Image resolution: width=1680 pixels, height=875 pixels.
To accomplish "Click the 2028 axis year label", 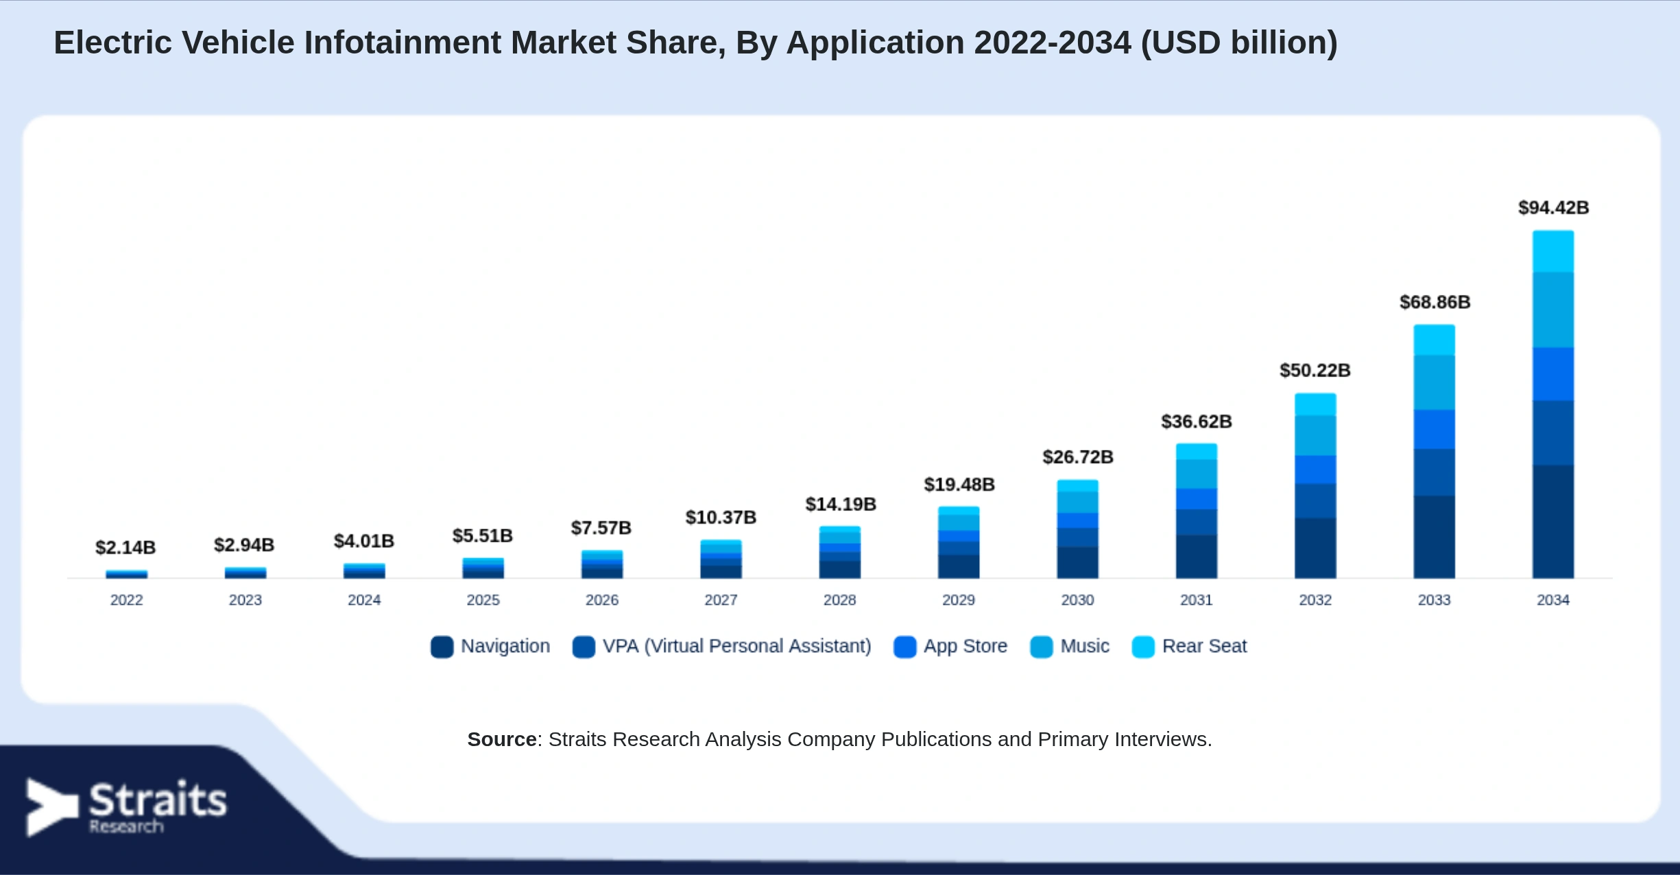I will (x=840, y=600).
